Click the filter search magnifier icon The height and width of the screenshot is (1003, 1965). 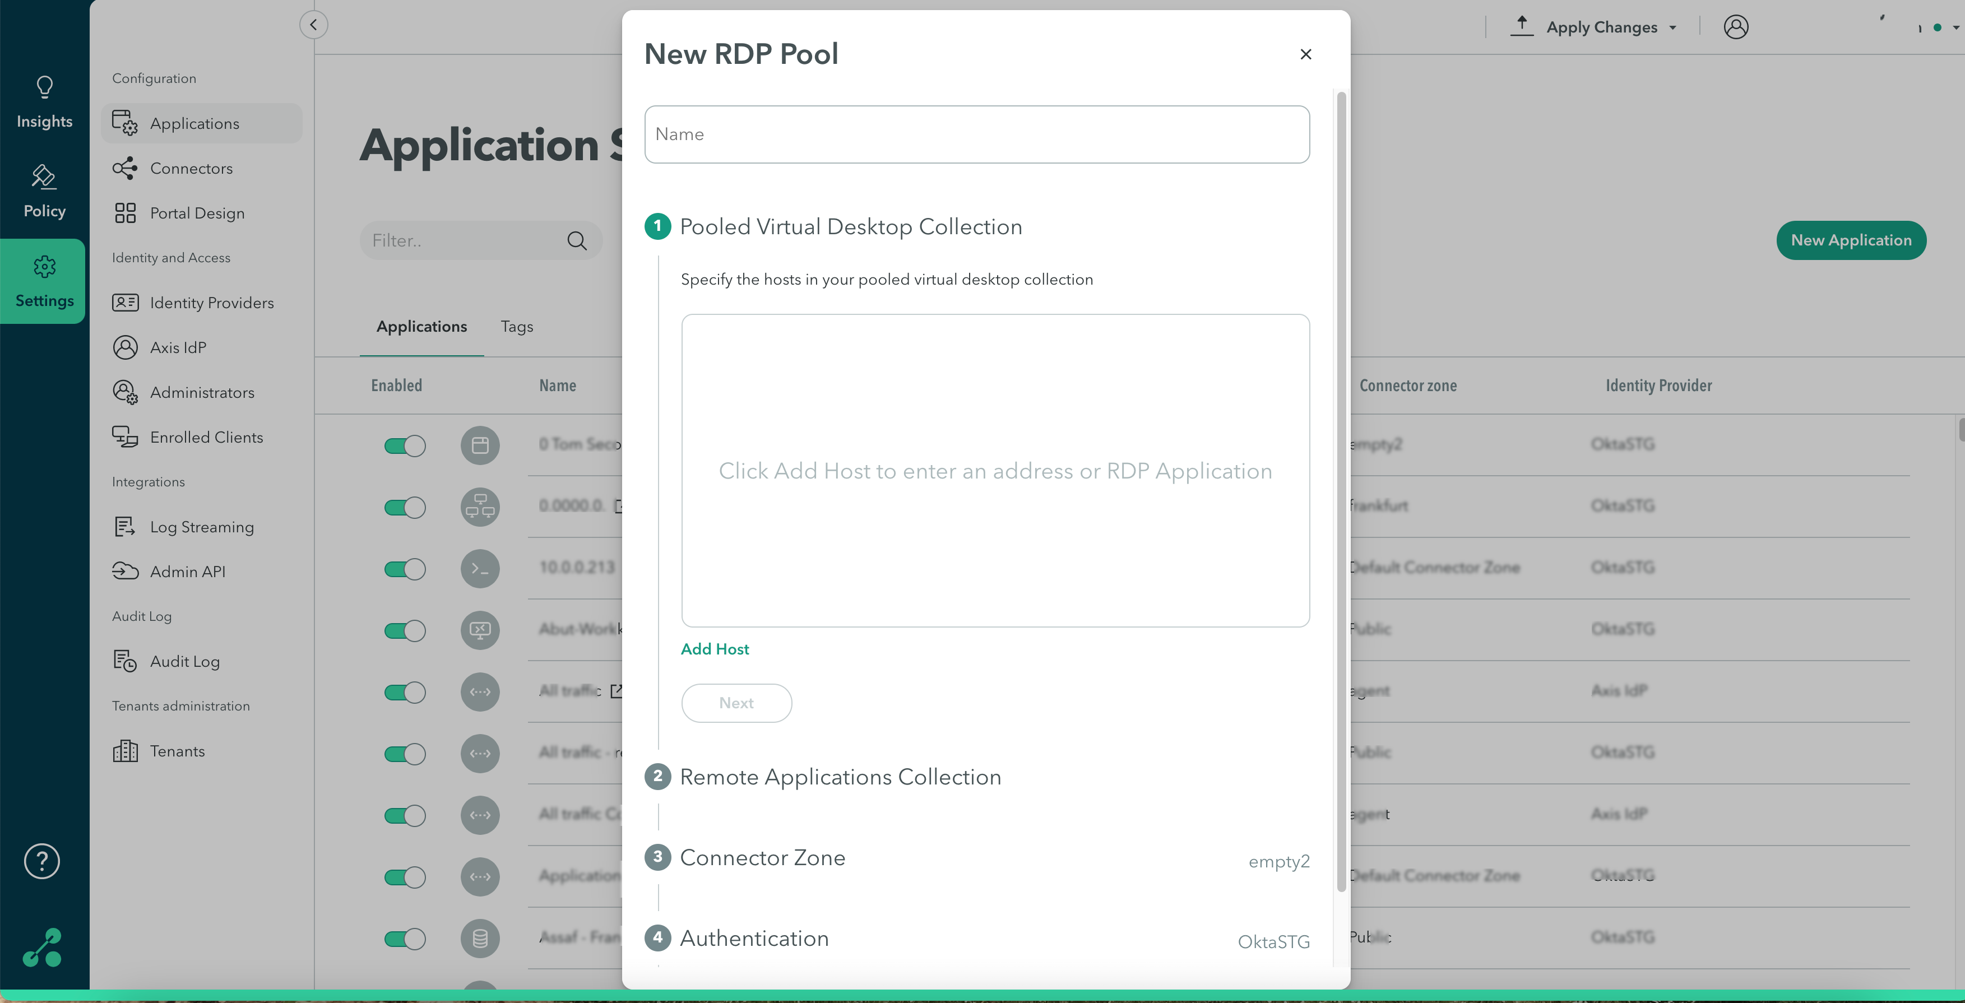pyautogui.click(x=577, y=241)
